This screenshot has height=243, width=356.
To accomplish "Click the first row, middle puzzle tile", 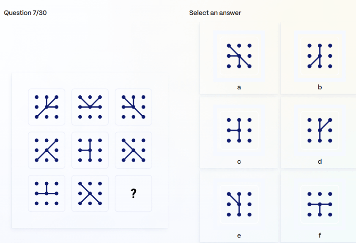I will click(x=90, y=107).
